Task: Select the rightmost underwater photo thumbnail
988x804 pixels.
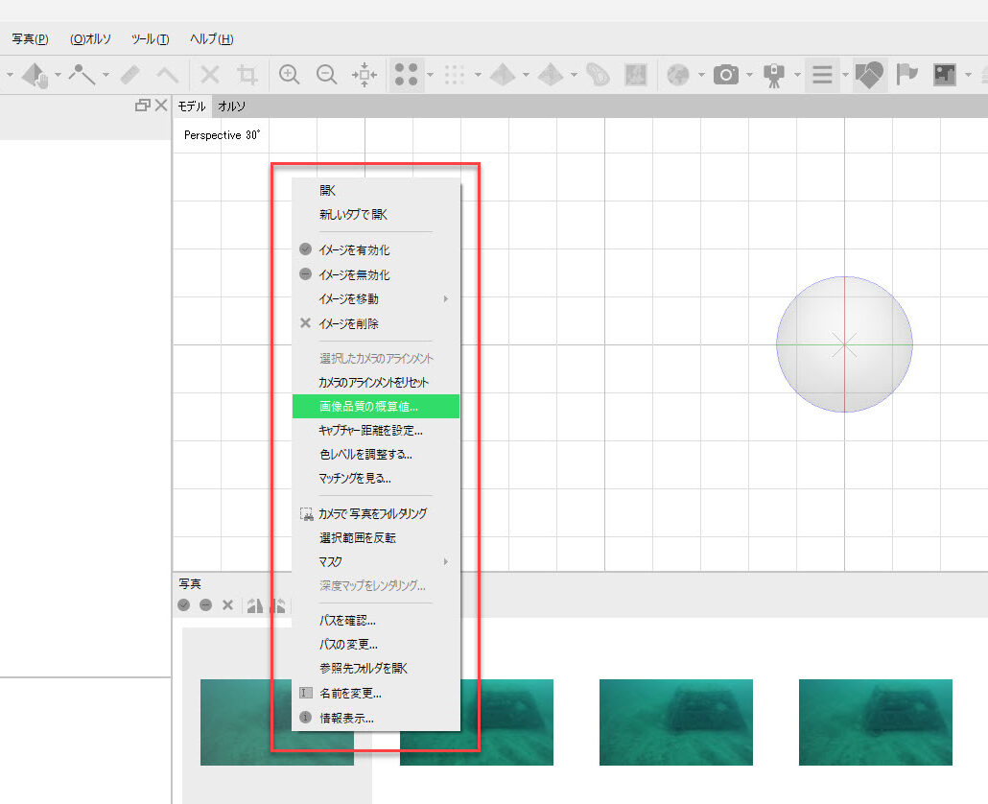Action: (875, 721)
